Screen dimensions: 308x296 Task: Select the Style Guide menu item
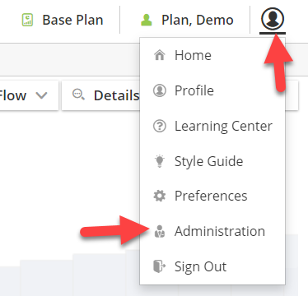click(208, 161)
